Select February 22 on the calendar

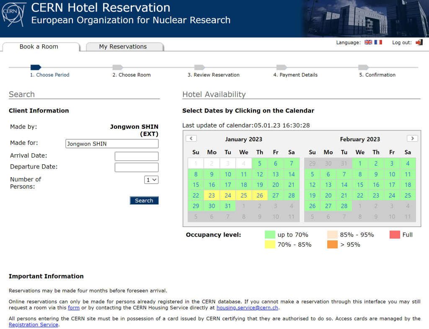(x=360, y=196)
